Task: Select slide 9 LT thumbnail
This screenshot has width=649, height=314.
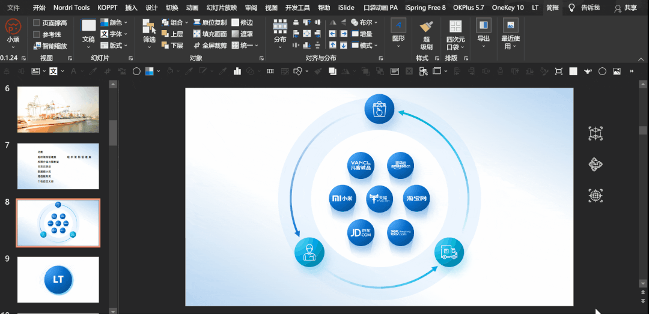Action: (58, 280)
